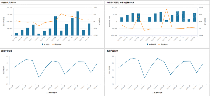The height and width of the screenshot is (96, 210).
Task: Toggle 同比增长率 legend in net profit chart
Action: click(162, 44)
